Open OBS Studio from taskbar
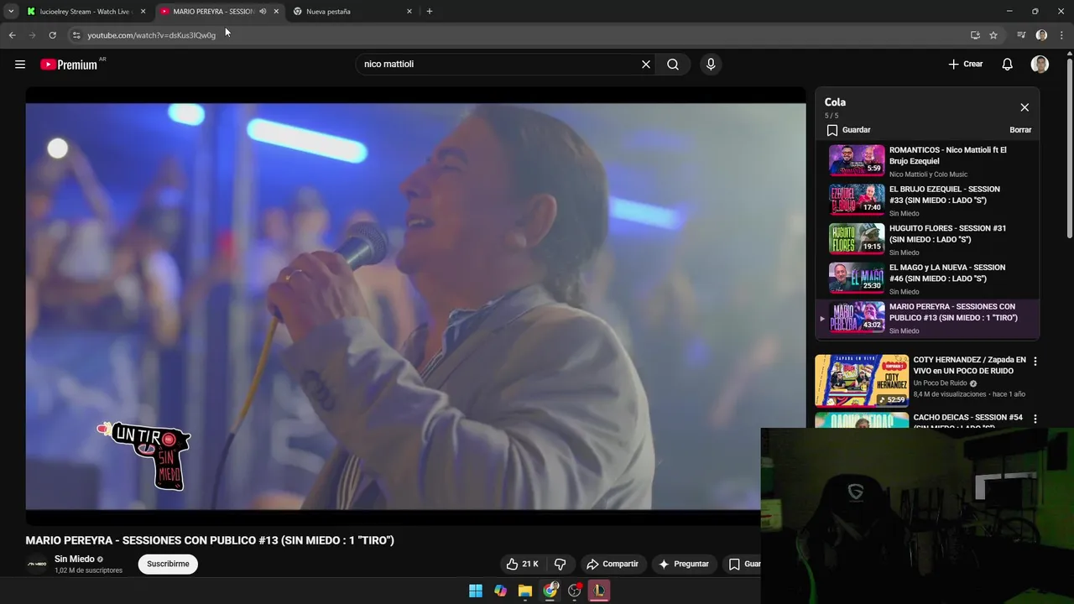The image size is (1074, 604). pos(575,591)
